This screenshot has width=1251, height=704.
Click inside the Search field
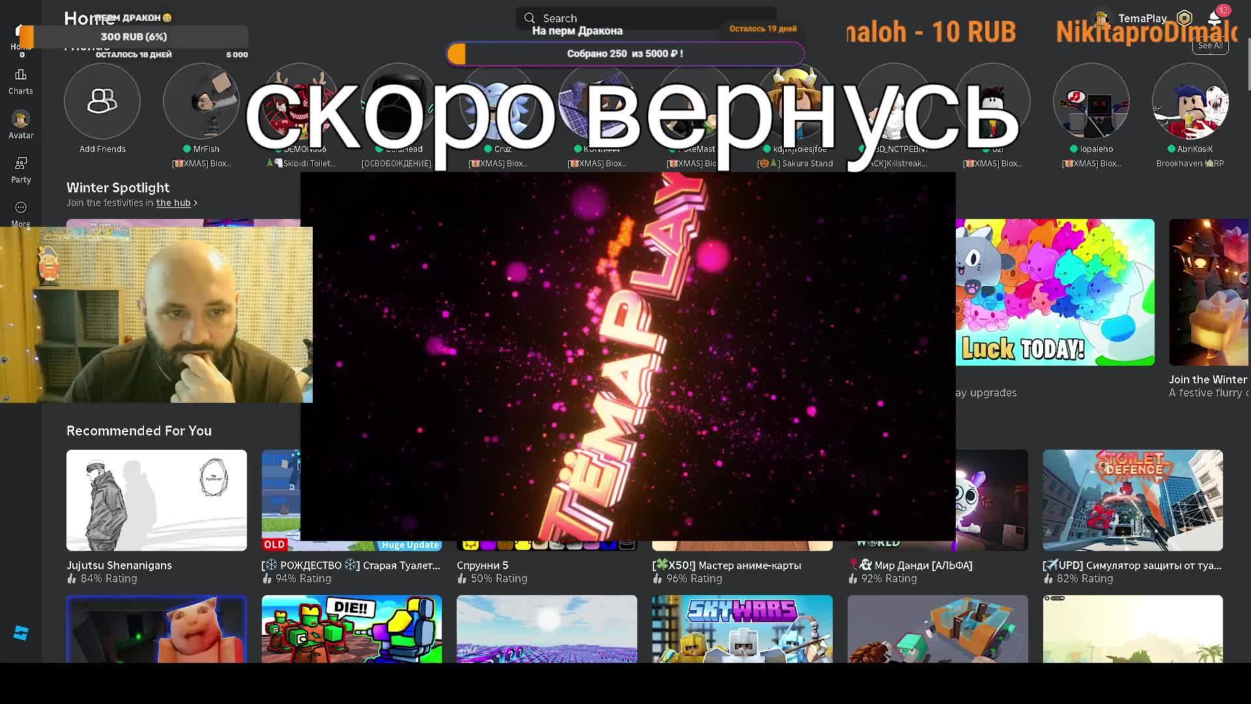(x=646, y=18)
